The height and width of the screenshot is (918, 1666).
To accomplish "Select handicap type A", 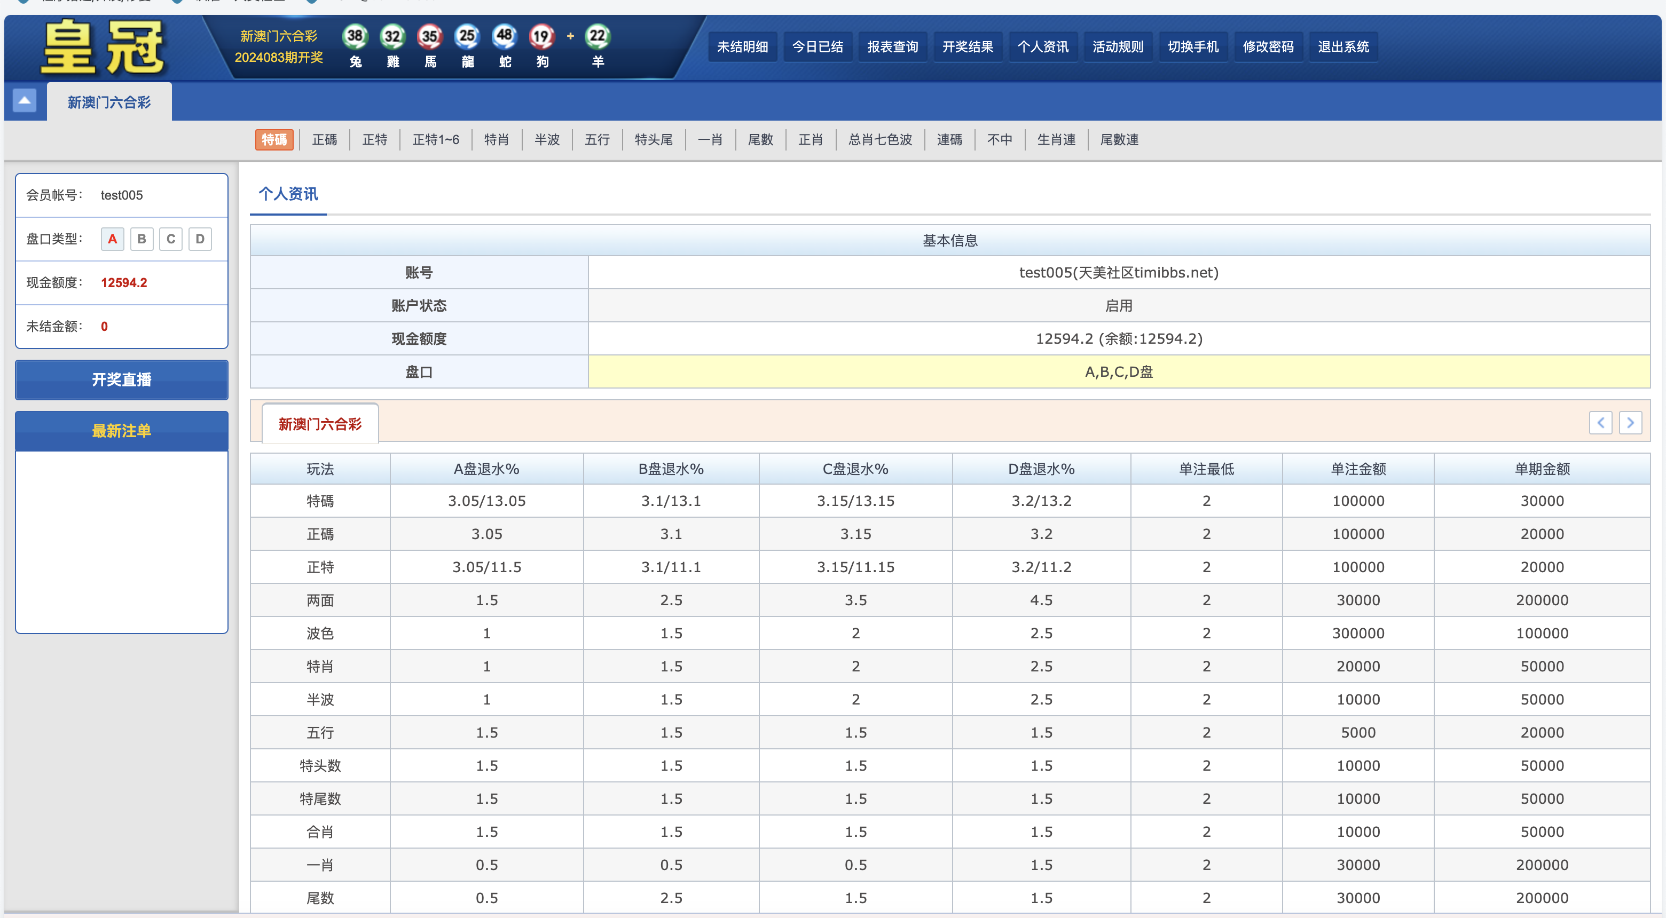I will pyautogui.click(x=112, y=239).
